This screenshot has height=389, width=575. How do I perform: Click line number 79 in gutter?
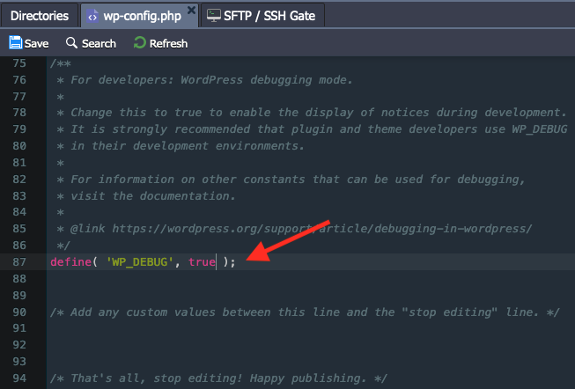(19, 129)
